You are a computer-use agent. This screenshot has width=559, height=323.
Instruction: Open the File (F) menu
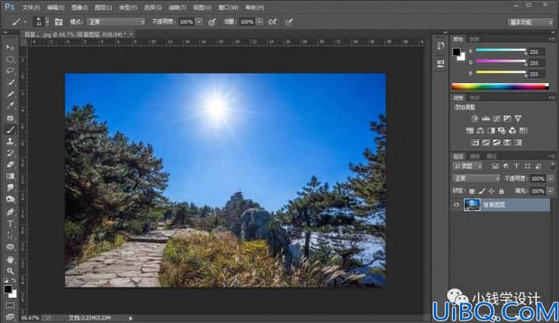pos(31,7)
